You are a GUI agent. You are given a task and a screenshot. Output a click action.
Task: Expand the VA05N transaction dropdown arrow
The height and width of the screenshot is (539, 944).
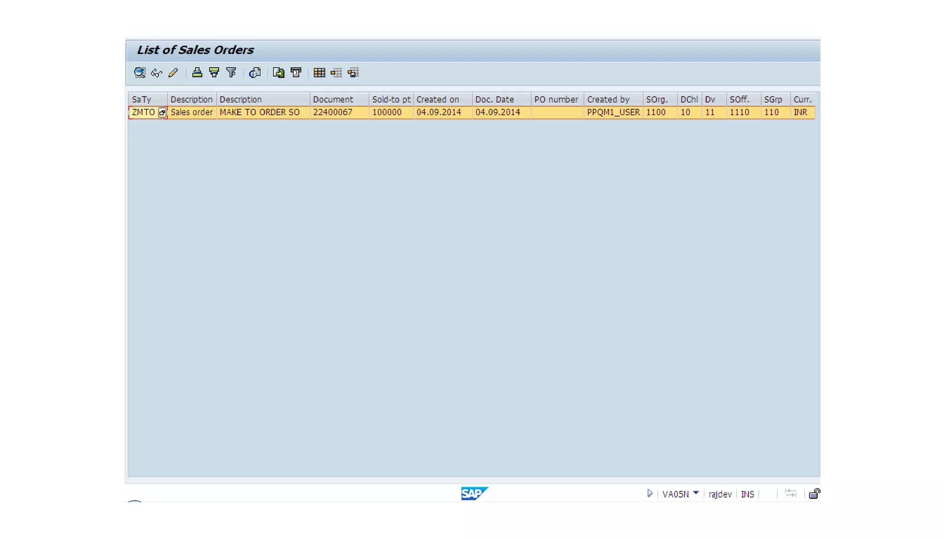(696, 493)
